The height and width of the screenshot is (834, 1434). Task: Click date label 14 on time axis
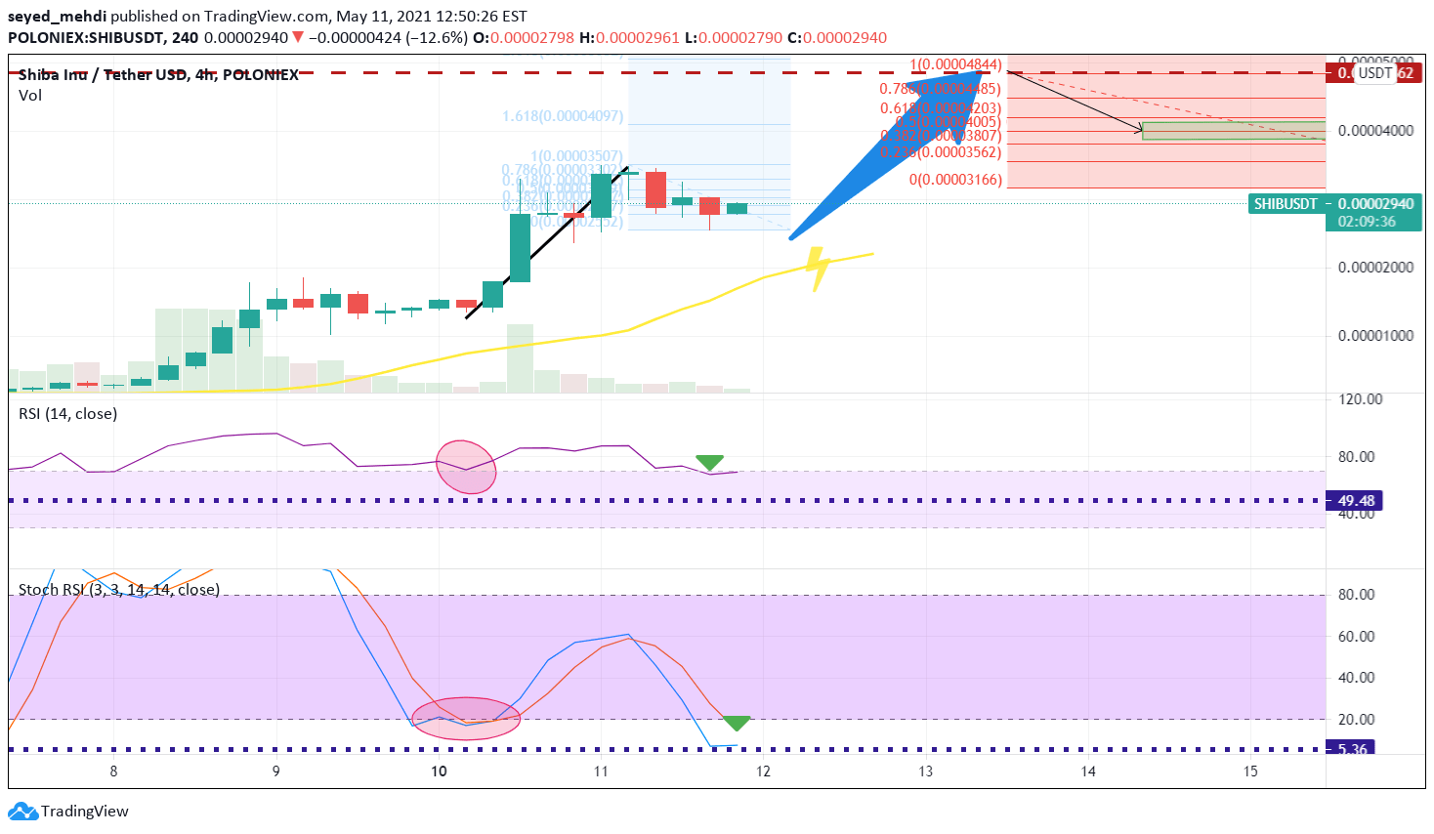click(x=1088, y=771)
